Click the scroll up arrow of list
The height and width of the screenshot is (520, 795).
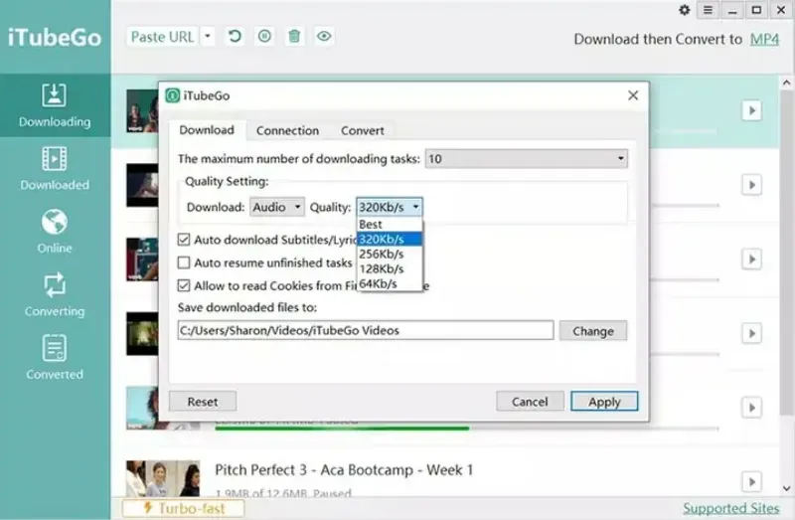tap(786, 83)
